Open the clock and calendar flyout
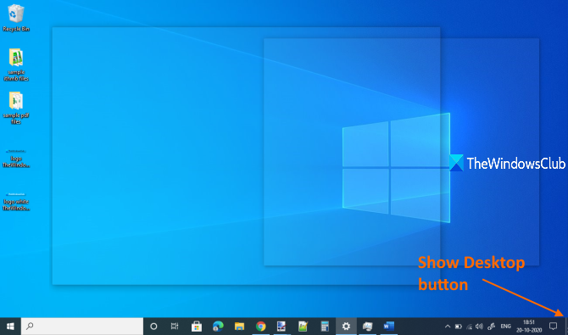568x335 pixels. pyautogui.click(x=529, y=327)
